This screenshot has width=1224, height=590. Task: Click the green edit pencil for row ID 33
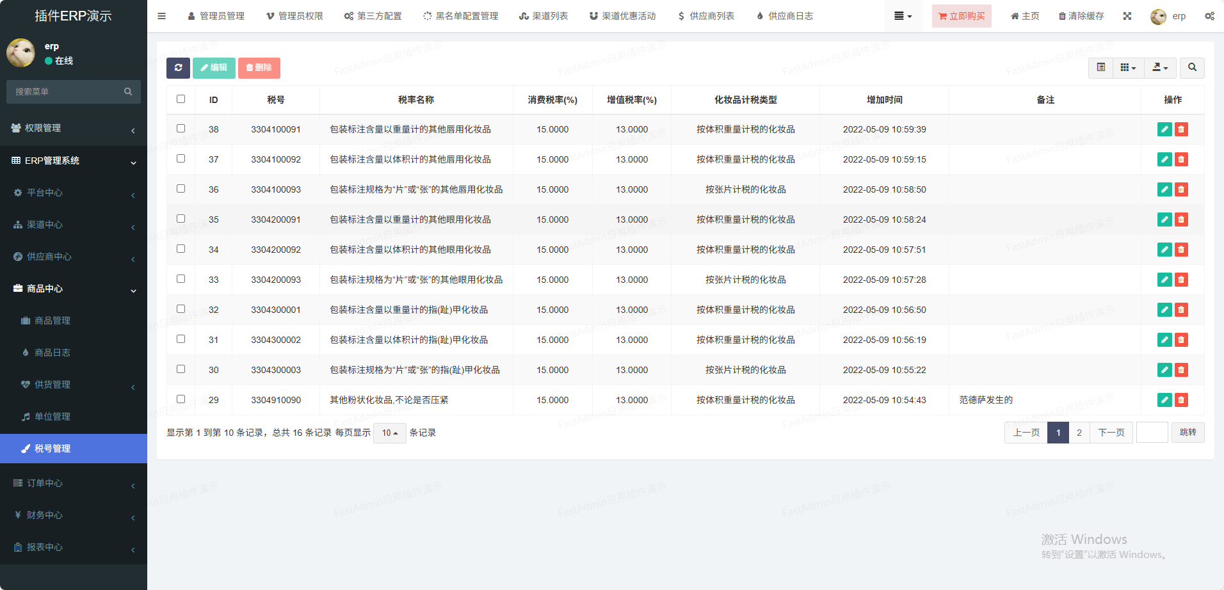click(1164, 280)
